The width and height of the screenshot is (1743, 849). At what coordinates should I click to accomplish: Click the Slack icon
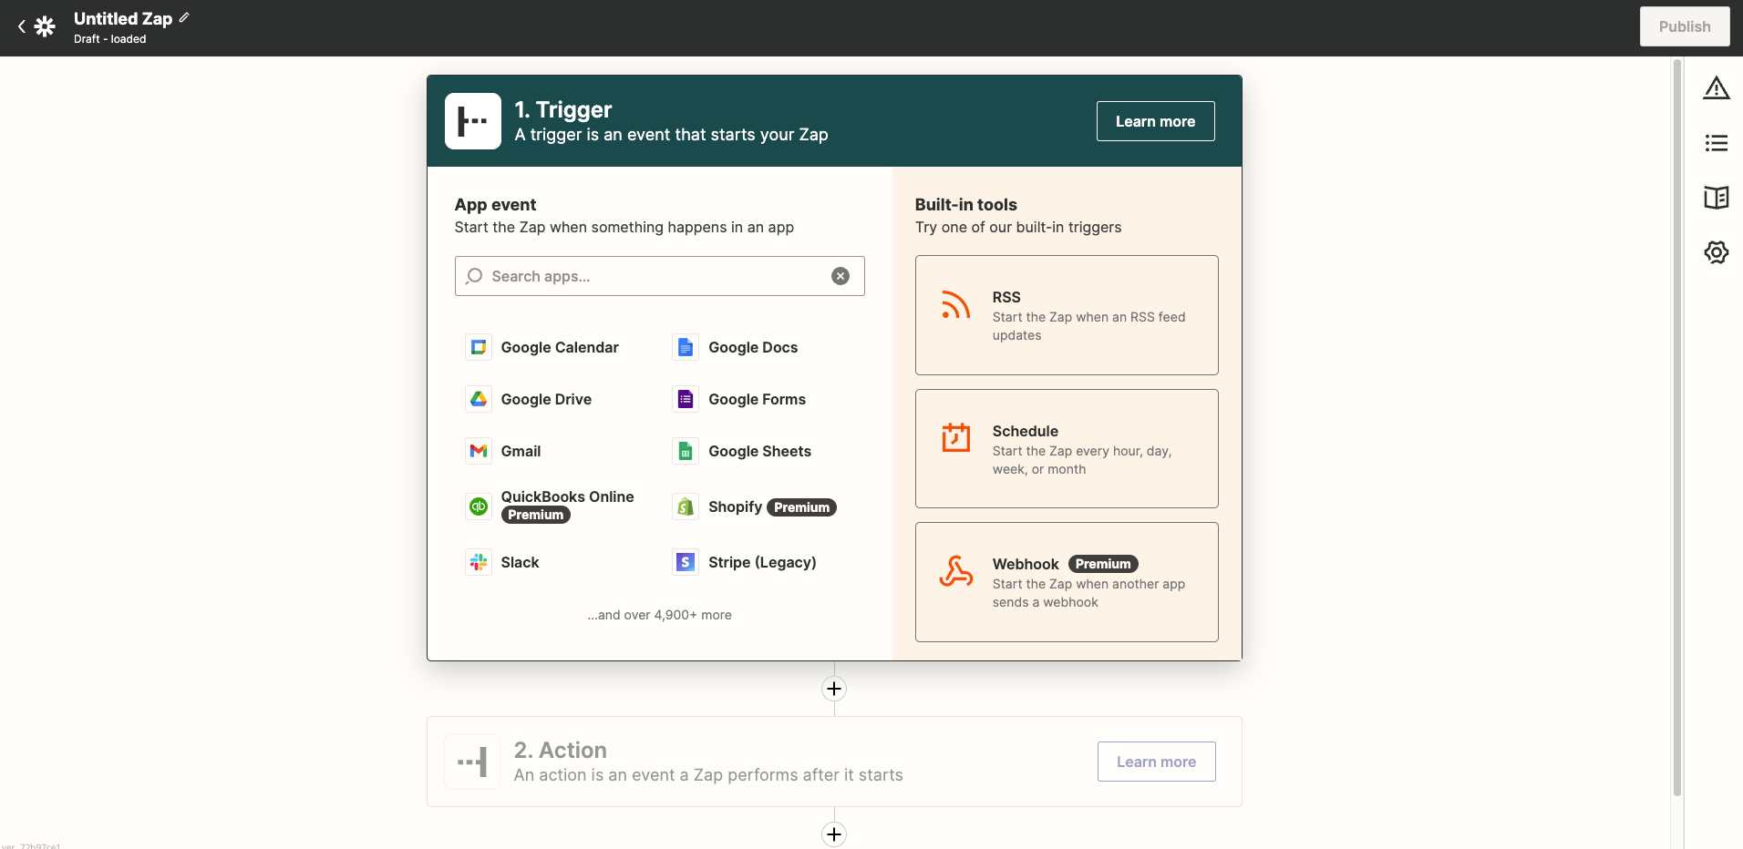(x=479, y=562)
